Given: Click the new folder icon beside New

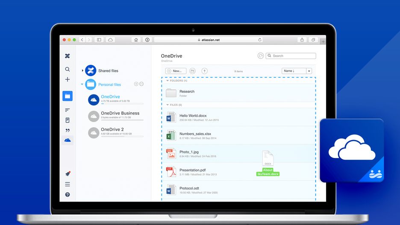Looking at the screenshot, I should click(x=193, y=71).
